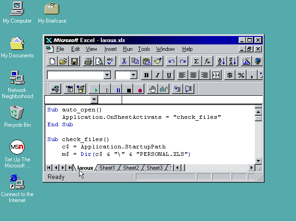Open Instant Watch glasses icon
The height and width of the screenshot is (222, 296).
164,89
